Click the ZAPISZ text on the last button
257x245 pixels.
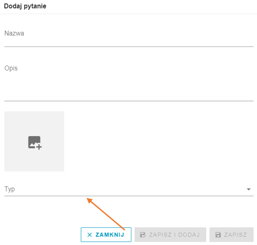pyautogui.click(x=235, y=235)
